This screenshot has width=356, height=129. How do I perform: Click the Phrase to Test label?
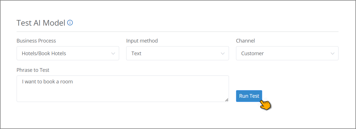click(33, 70)
